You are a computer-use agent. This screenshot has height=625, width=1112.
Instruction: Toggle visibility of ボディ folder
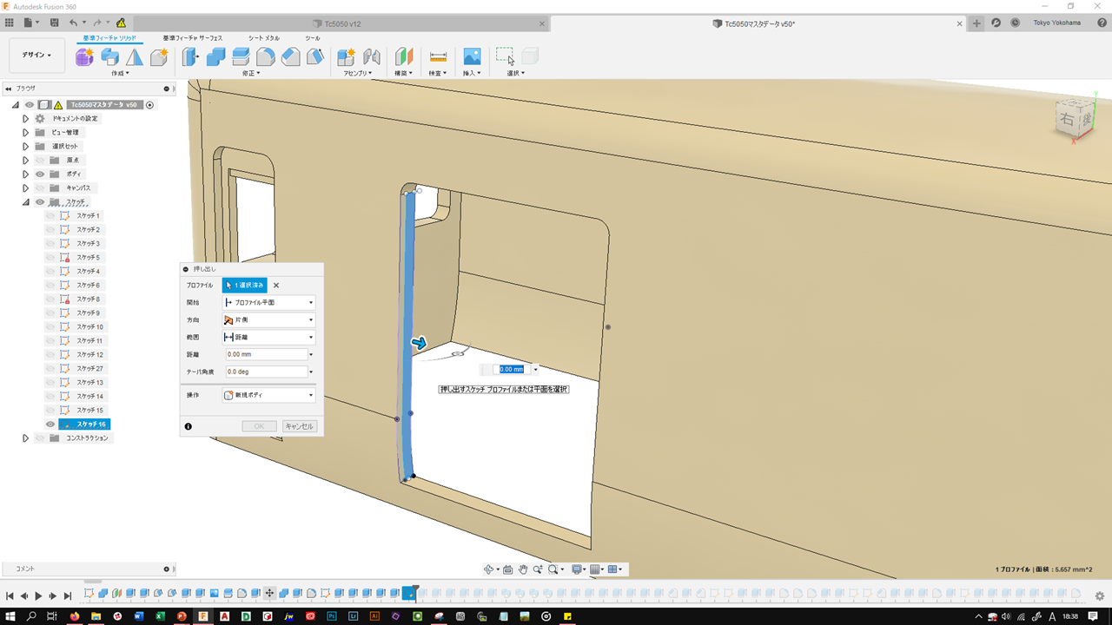pos(40,174)
